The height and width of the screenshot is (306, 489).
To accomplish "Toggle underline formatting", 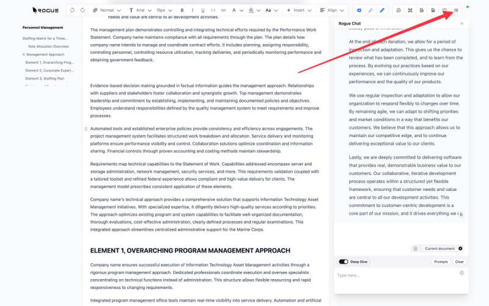I will (x=203, y=10).
